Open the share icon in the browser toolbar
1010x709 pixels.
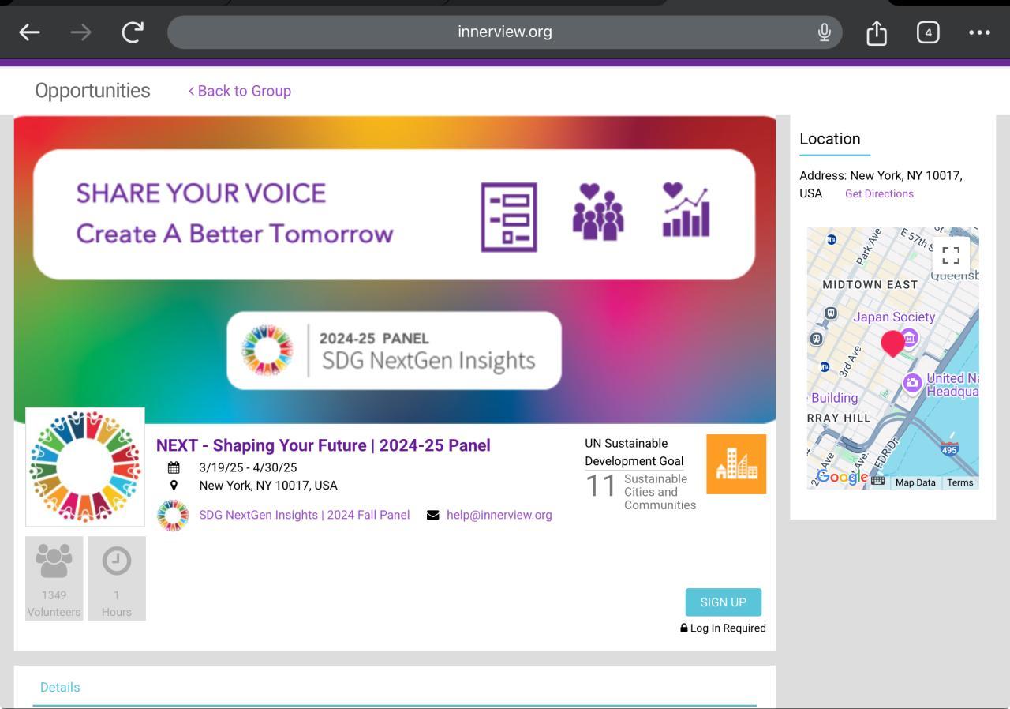click(877, 32)
